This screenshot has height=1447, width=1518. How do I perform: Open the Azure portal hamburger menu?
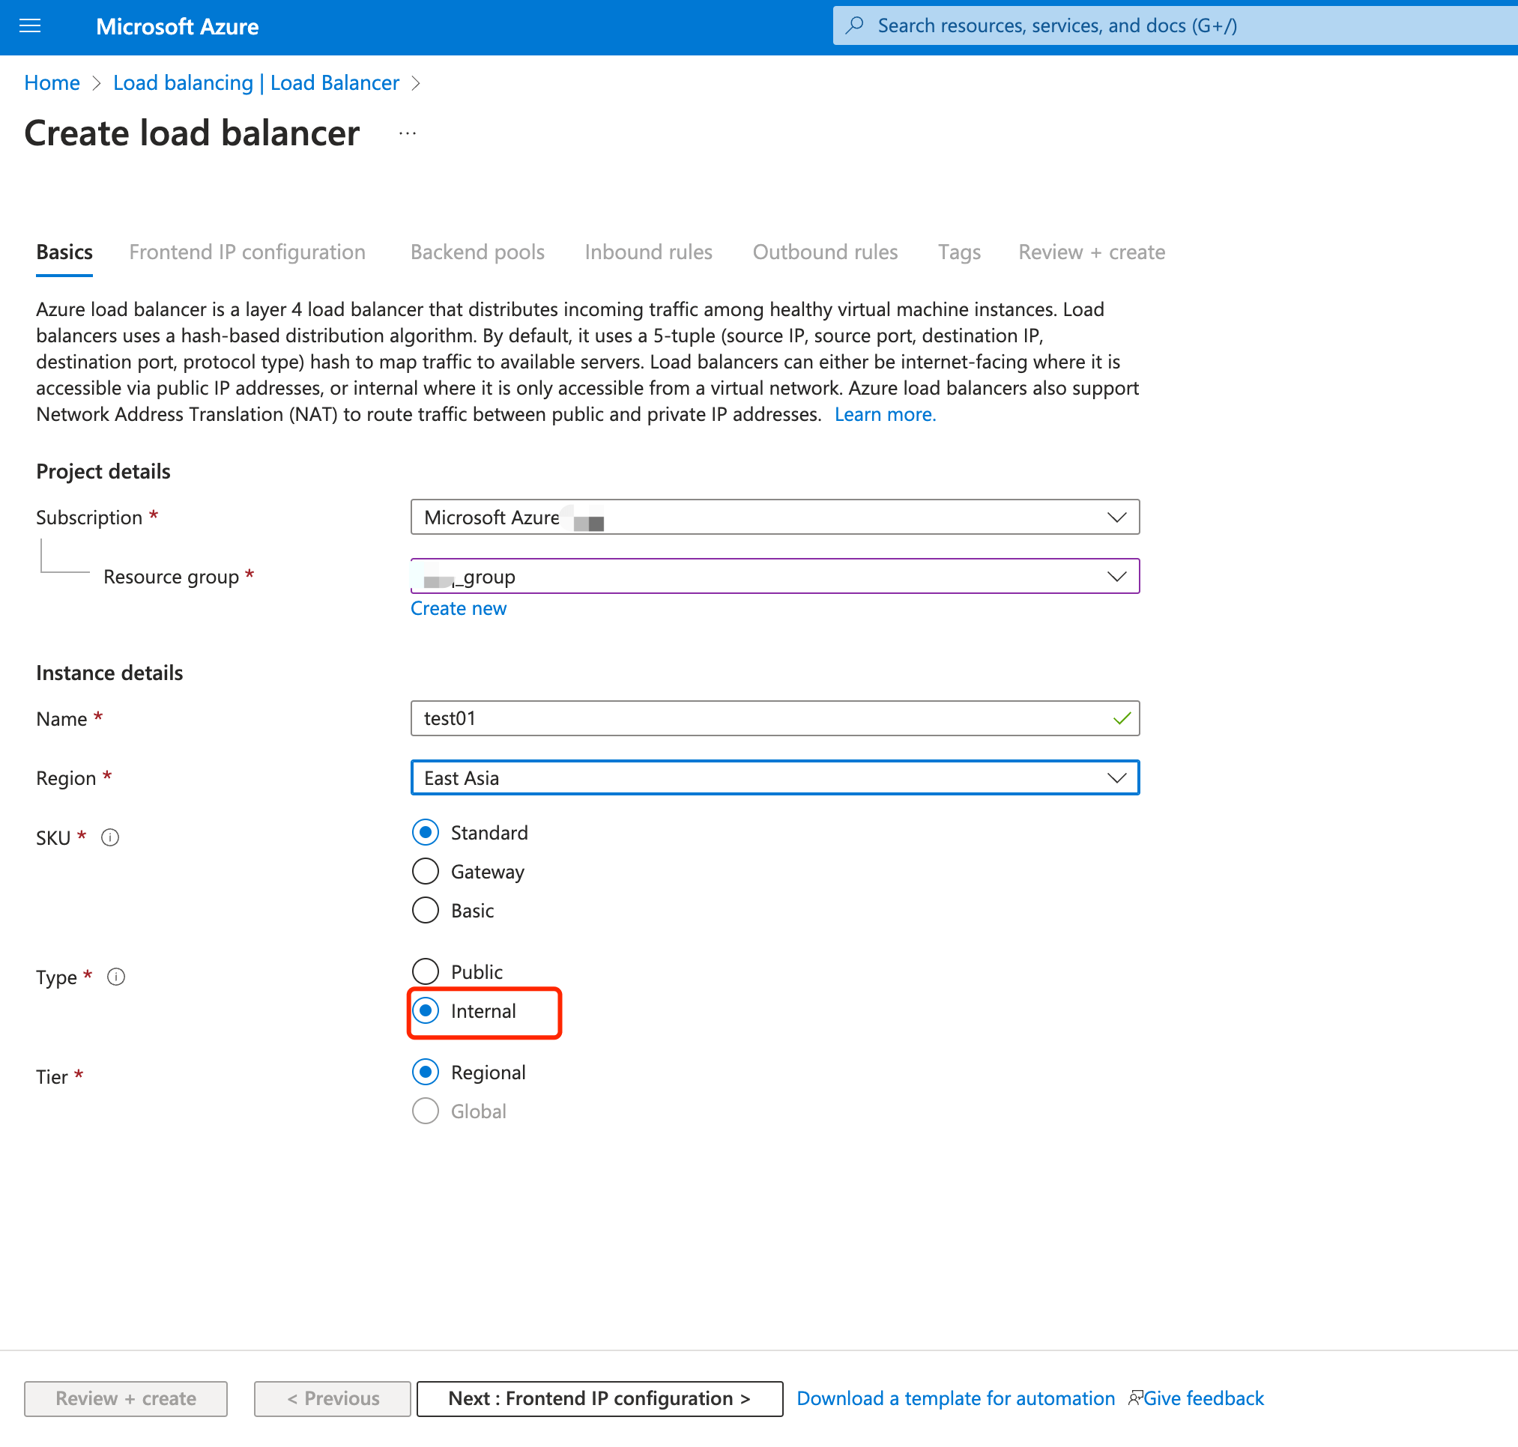point(29,25)
